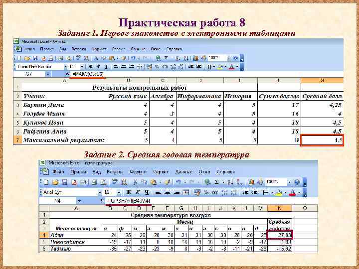Click column G header in Книга2 sheet
This screenshot has width=359, height=269.
[322, 80]
